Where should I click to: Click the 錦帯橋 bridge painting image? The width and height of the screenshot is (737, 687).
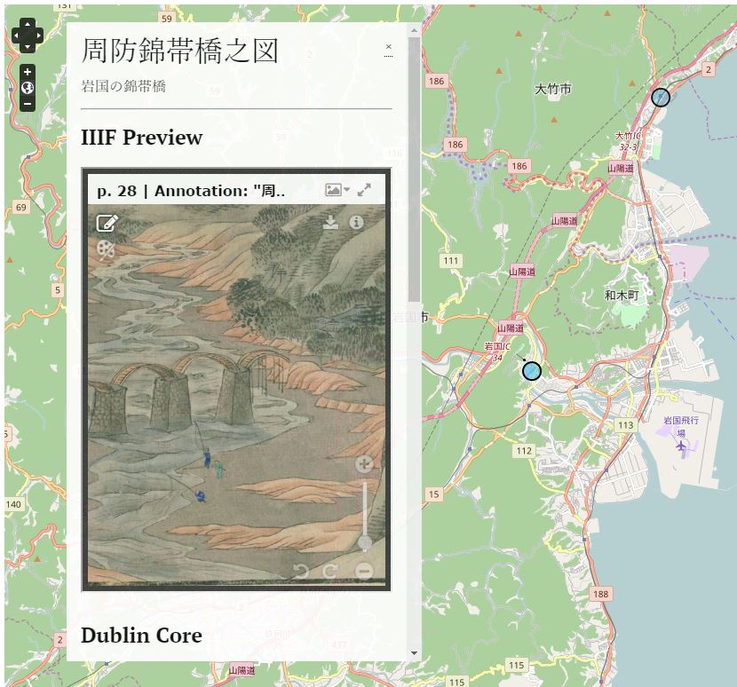pyautogui.click(x=236, y=395)
